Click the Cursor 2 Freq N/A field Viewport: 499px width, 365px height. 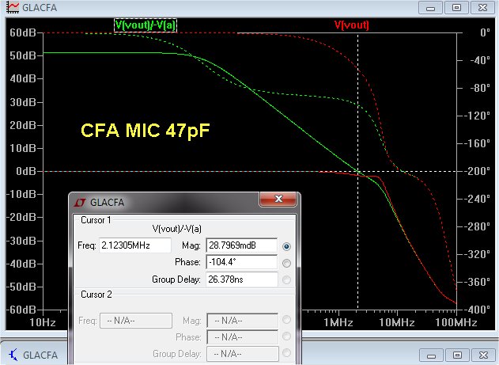[x=136, y=321]
